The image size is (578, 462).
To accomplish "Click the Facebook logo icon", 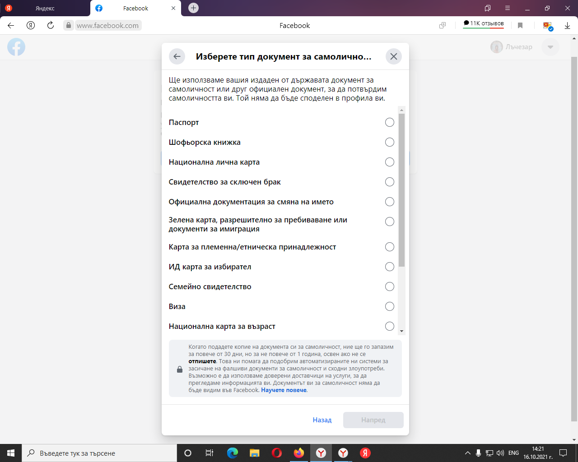I will (16, 47).
